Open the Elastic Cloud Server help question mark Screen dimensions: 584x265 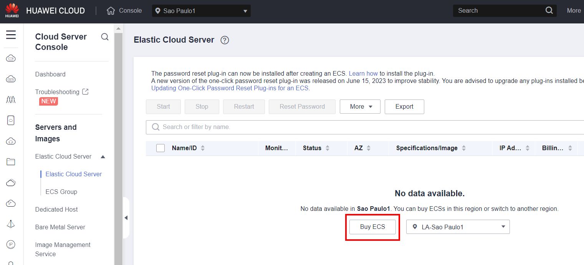click(225, 40)
